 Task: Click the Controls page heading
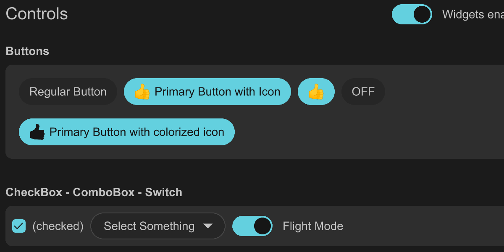tap(37, 14)
